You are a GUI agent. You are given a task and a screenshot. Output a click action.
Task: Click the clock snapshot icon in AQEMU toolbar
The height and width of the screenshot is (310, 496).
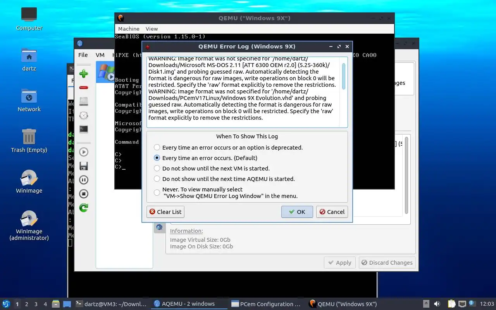pyautogui.click(x=84, y=115)
